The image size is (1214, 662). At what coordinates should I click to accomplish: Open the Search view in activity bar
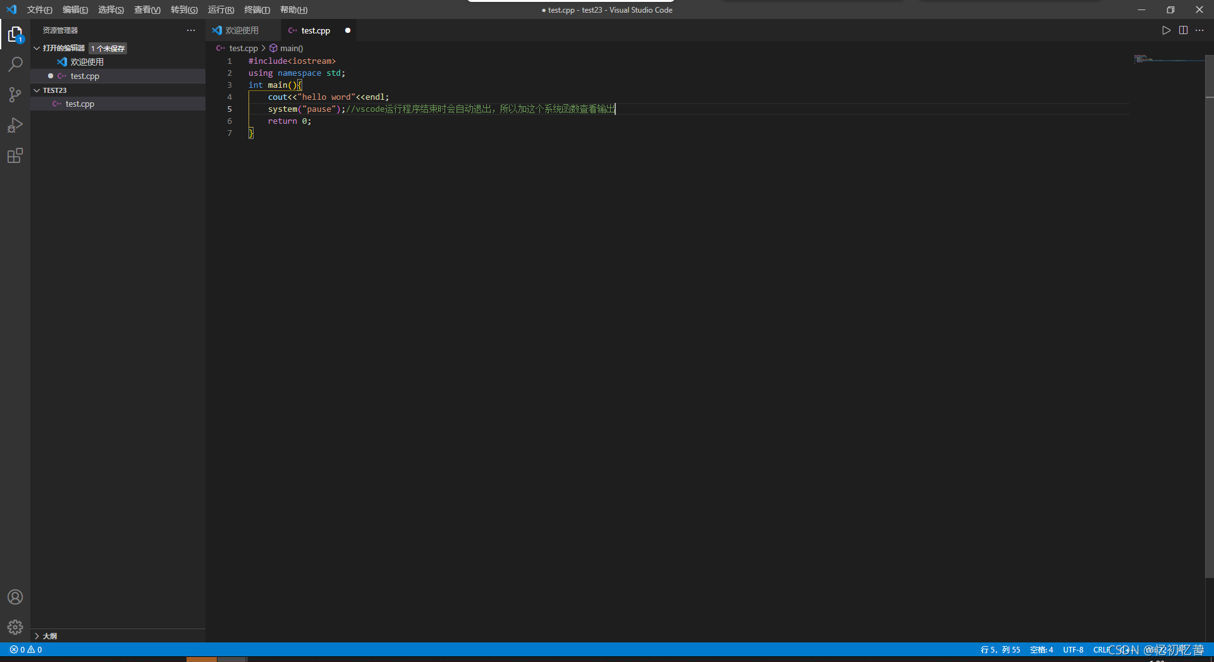click(x=15, y=64)
